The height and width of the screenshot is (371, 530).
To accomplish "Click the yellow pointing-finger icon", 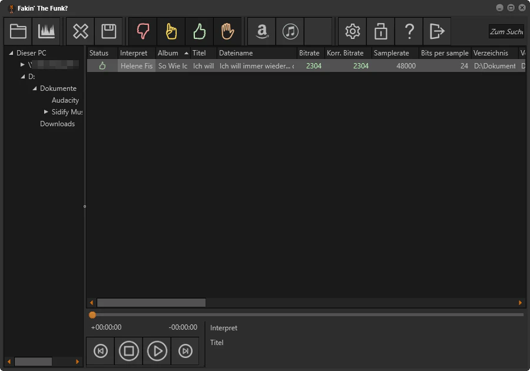I will tap(171, 31).
